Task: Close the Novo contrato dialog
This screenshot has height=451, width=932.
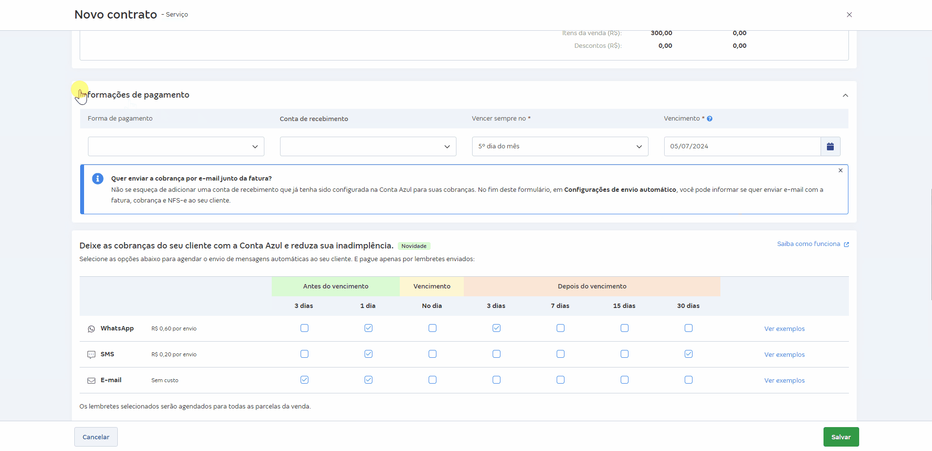Action: click(x=849, y=15)
